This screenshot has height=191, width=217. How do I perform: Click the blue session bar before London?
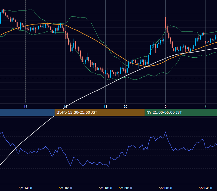coord(27,112)
